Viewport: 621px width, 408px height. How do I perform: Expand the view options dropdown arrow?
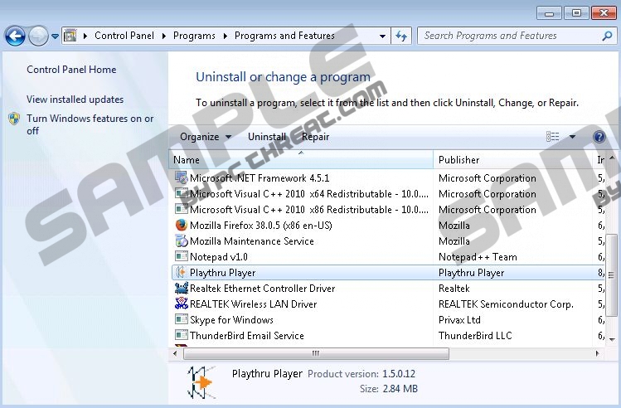572,137
